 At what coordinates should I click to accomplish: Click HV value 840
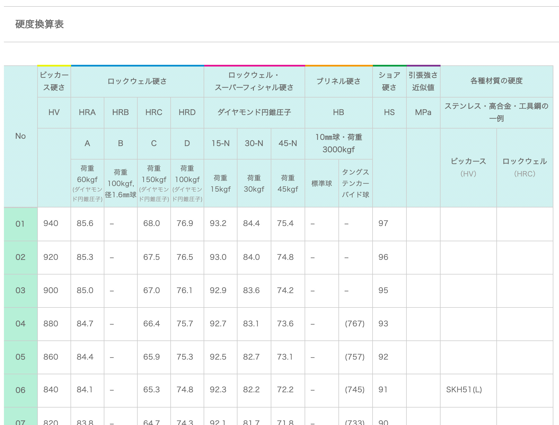(x=51, y=390)
